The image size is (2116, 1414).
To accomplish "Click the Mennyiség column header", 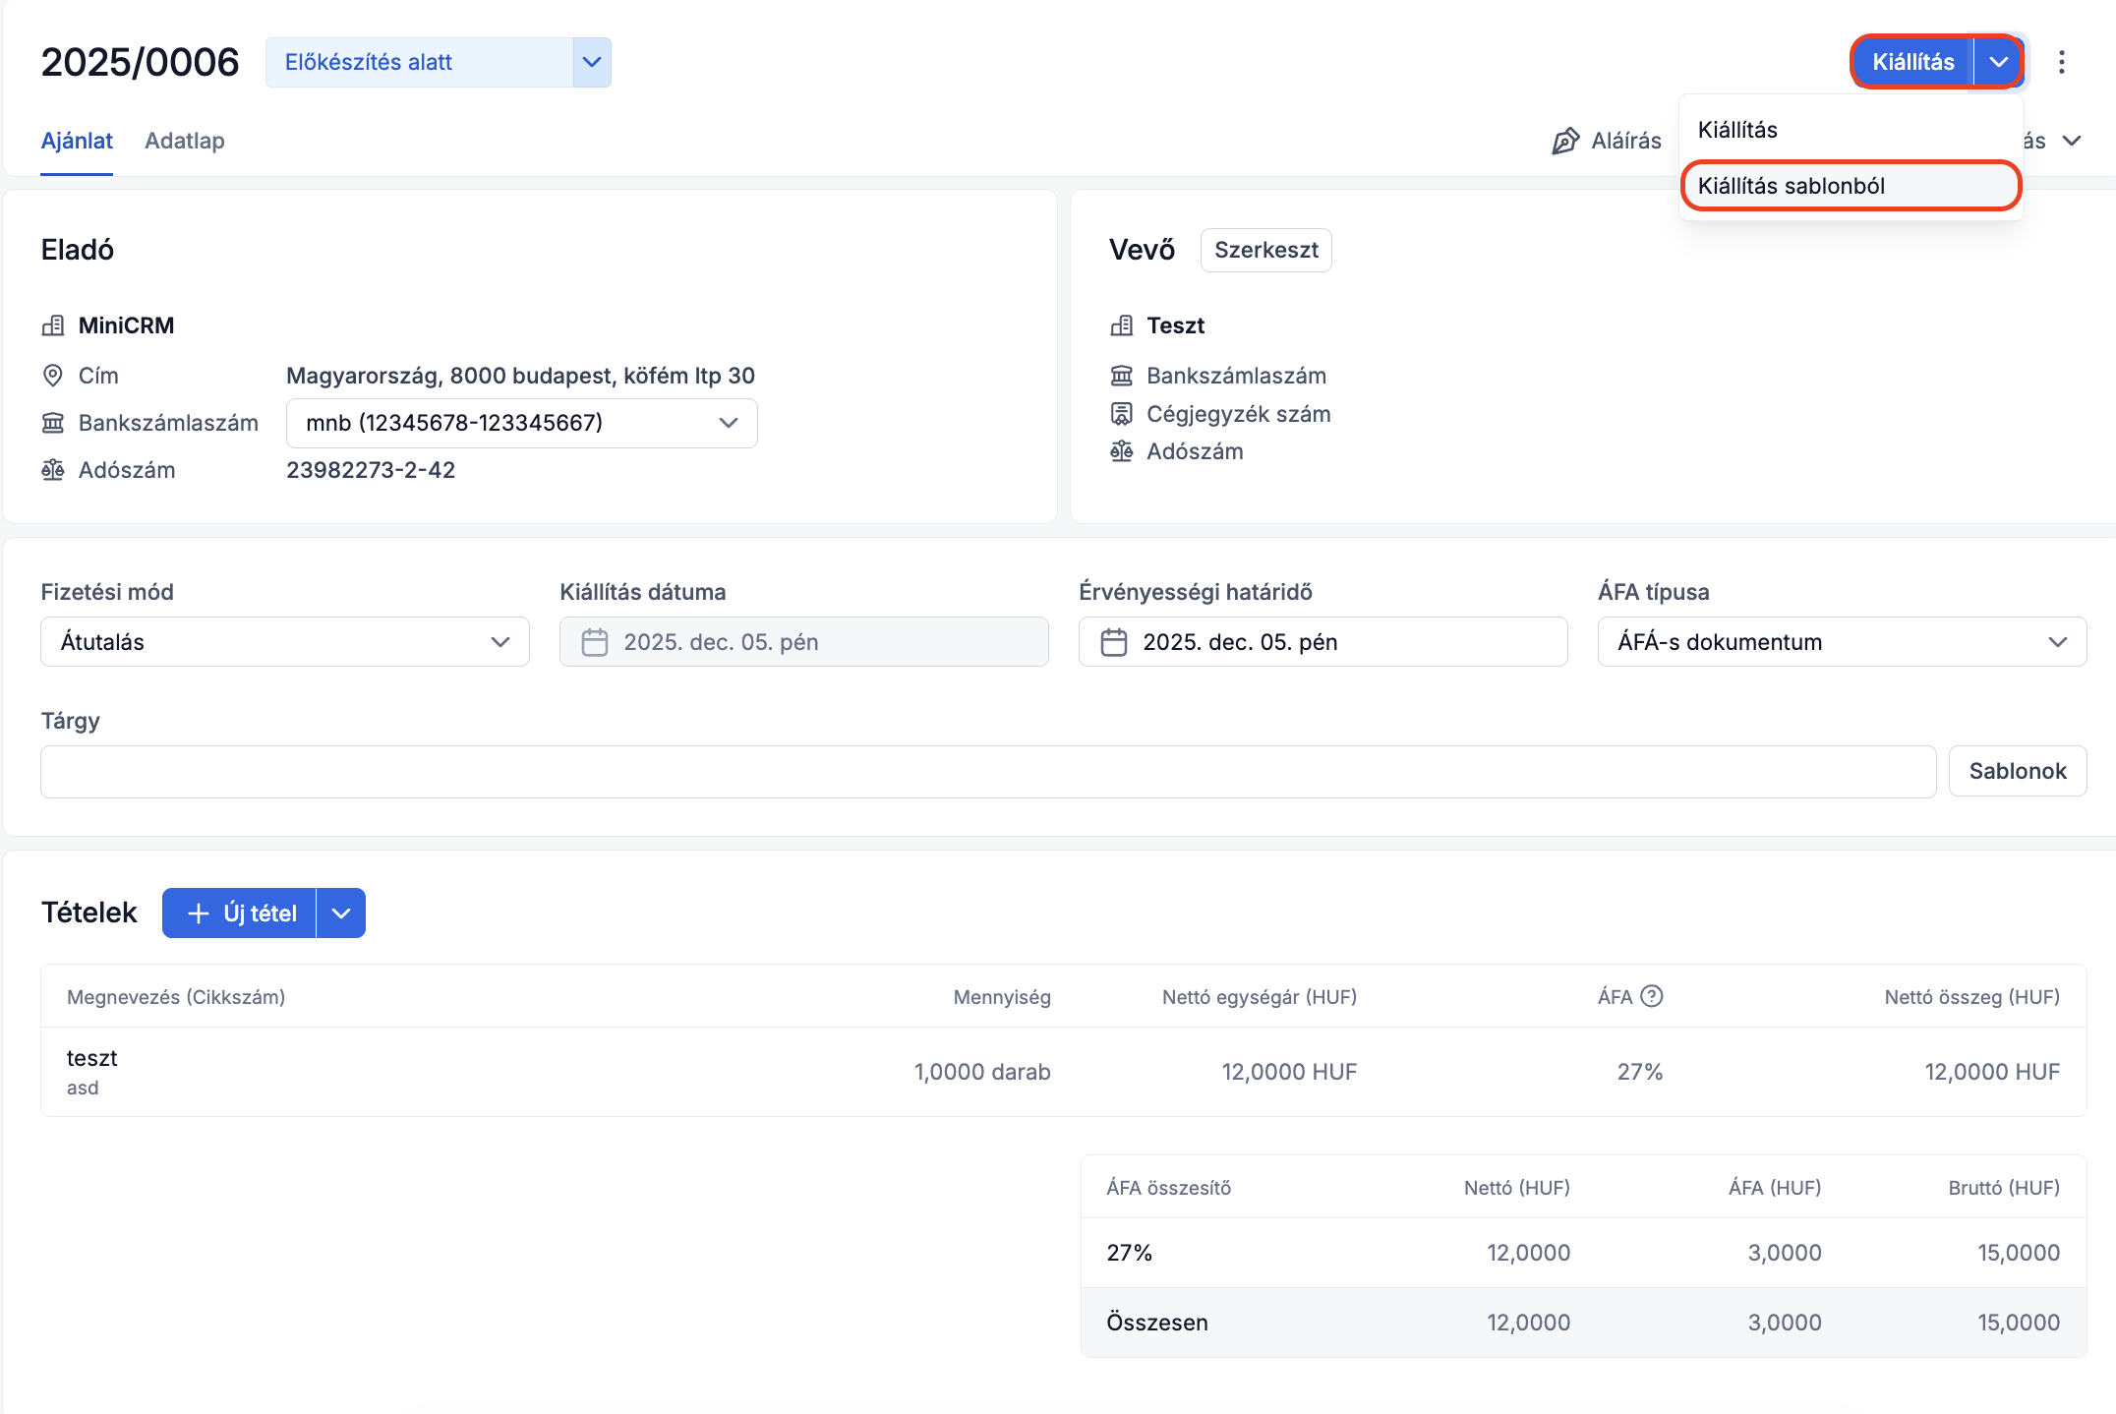I will tap(1002, 997).
